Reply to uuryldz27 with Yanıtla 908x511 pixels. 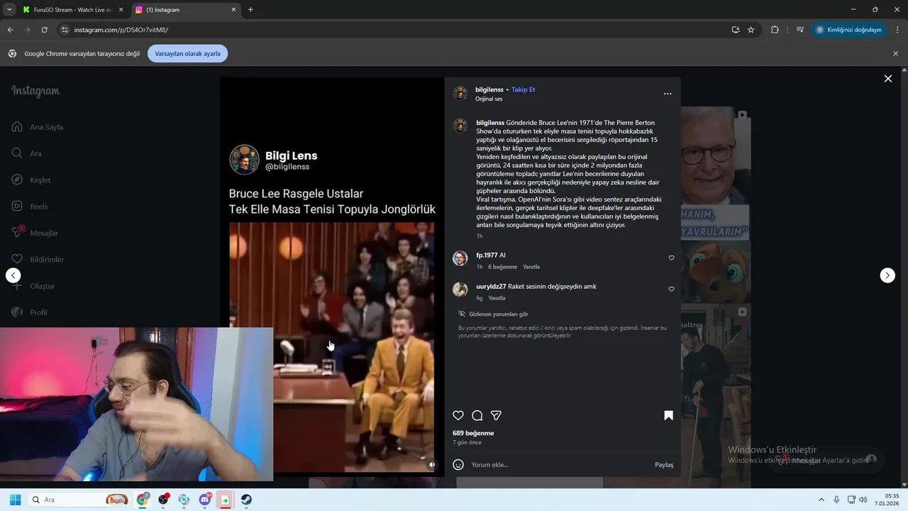click(497, 298)
